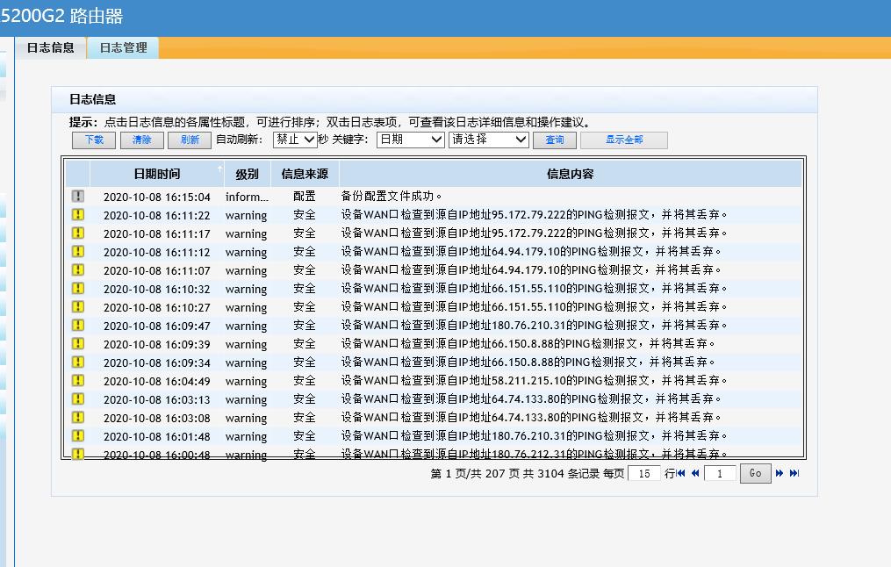891x567 pixels.
Task: Open the 关键字 dropdown showing 日期
Action: [x=410, y=140]
